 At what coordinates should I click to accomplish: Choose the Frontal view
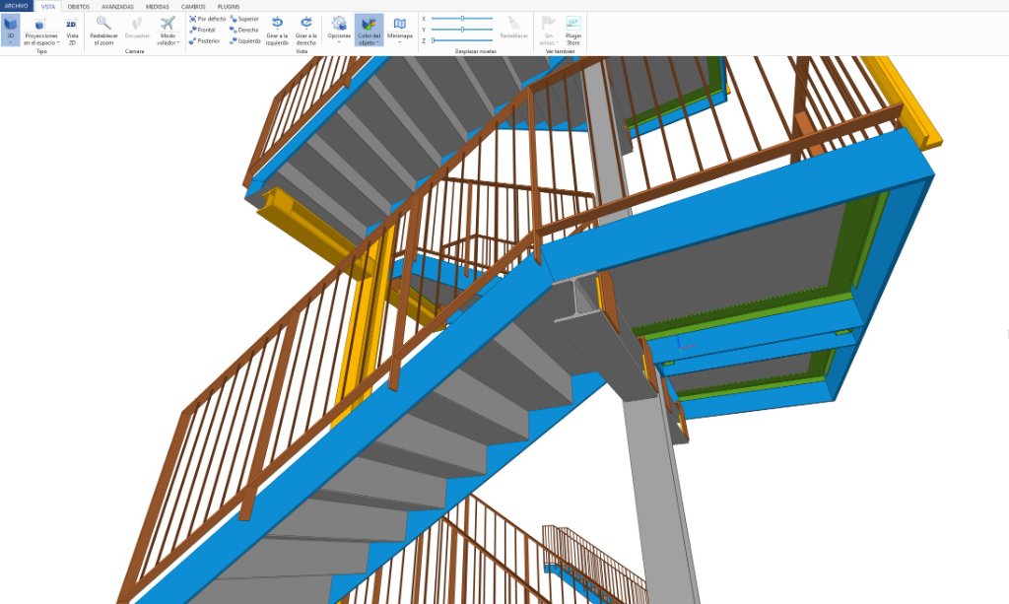pyautogui.click(x=202, y=31)
